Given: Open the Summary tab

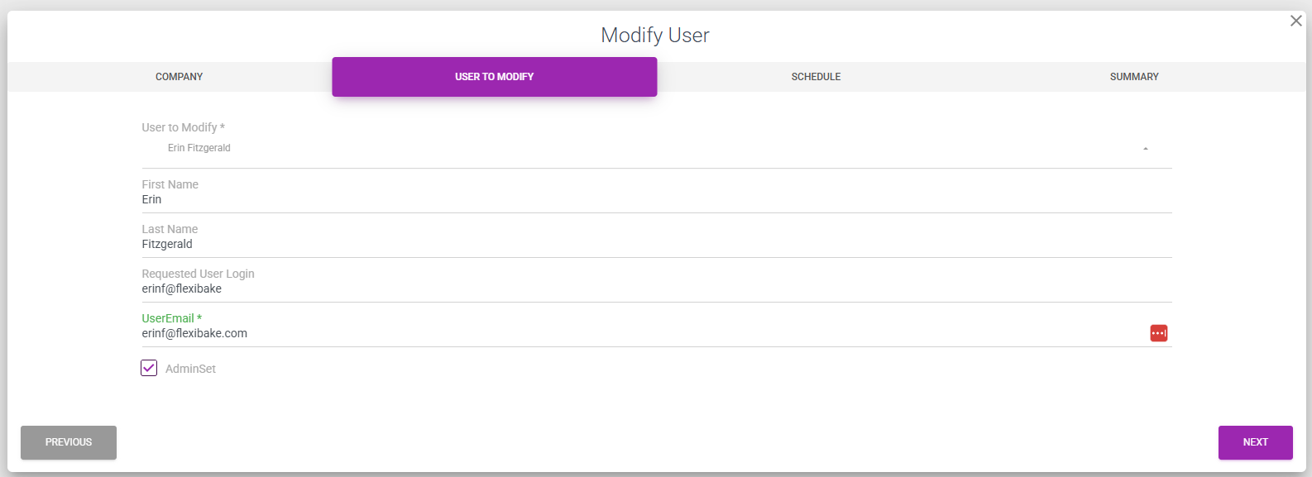Looking at the screenshot, I should 1133,77.
